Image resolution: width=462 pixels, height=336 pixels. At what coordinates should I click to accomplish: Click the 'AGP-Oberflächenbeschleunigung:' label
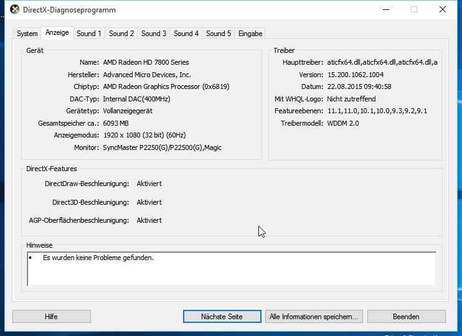(x=79, y=220)
